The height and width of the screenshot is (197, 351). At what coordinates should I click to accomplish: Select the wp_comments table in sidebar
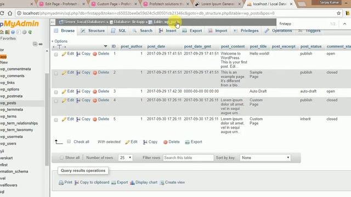(12, 76)
